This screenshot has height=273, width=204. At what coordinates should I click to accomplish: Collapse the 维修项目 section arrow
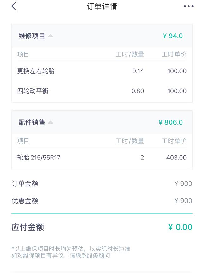[51, 36]
